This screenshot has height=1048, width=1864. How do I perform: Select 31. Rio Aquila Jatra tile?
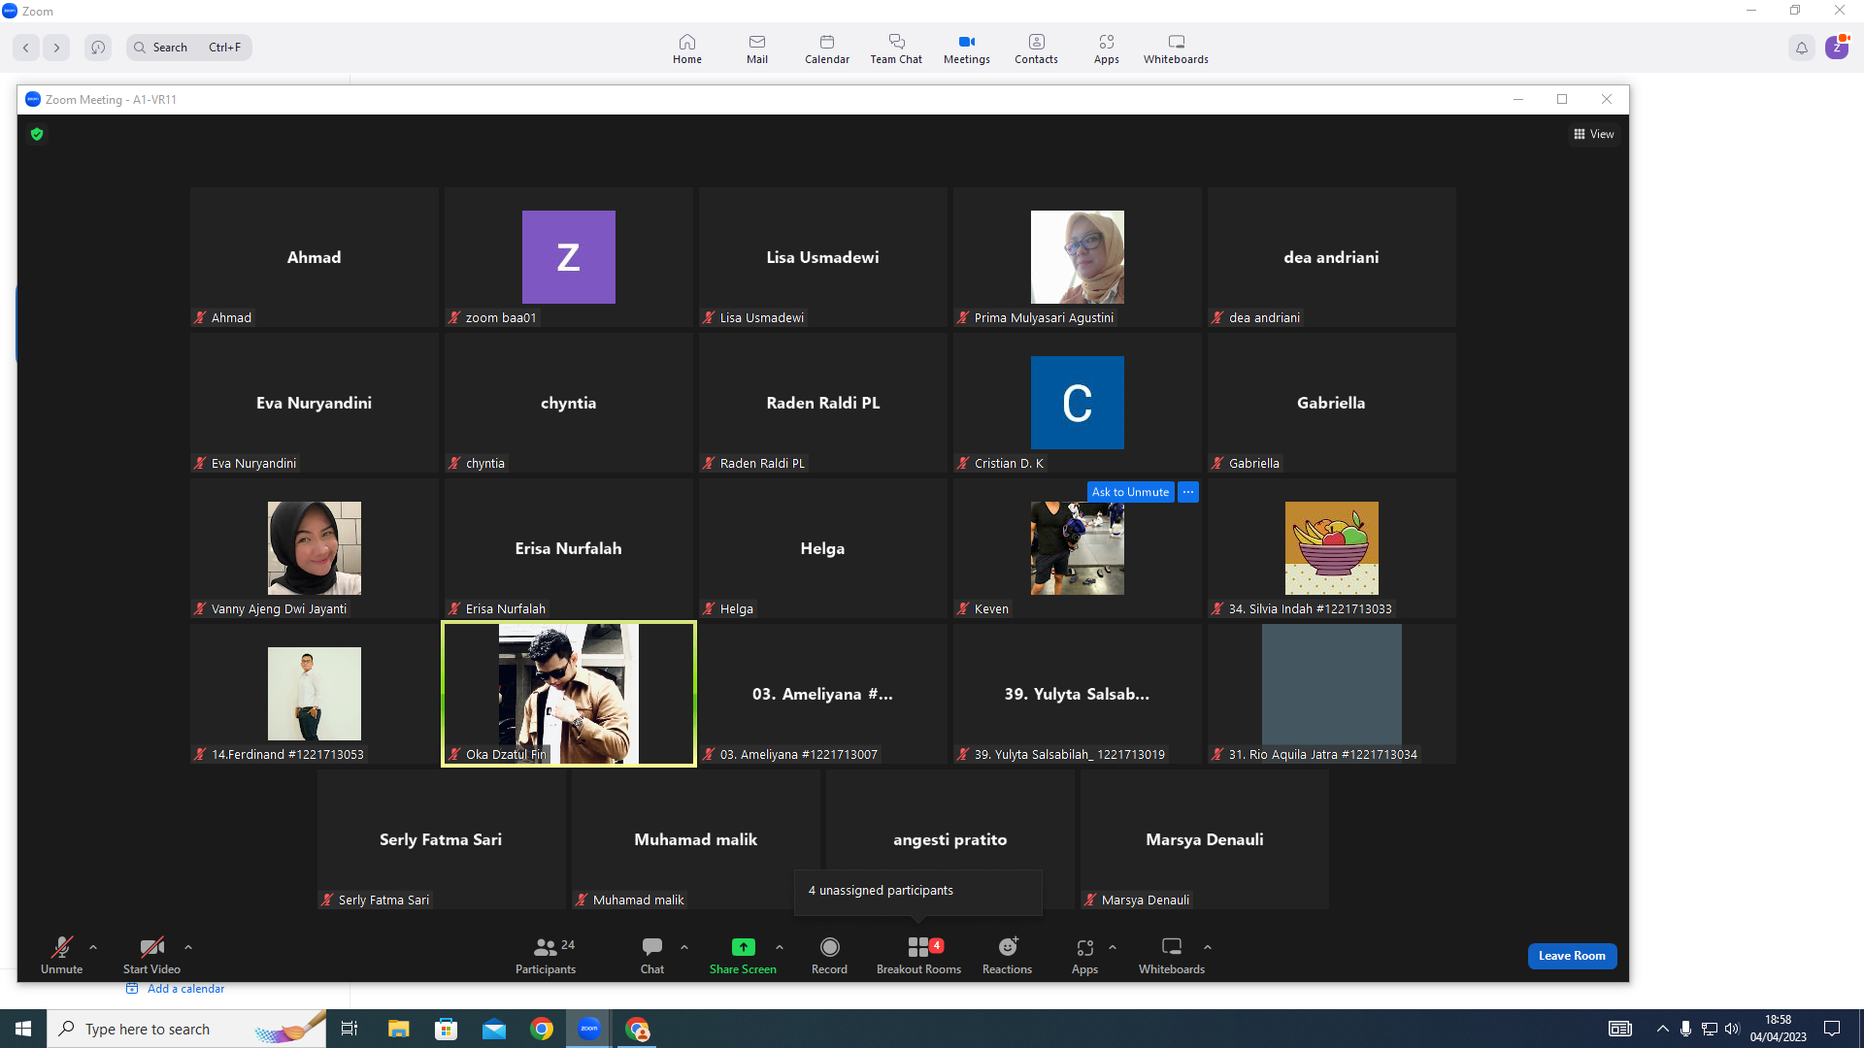pyautogui.click(x=1332, y=694)
